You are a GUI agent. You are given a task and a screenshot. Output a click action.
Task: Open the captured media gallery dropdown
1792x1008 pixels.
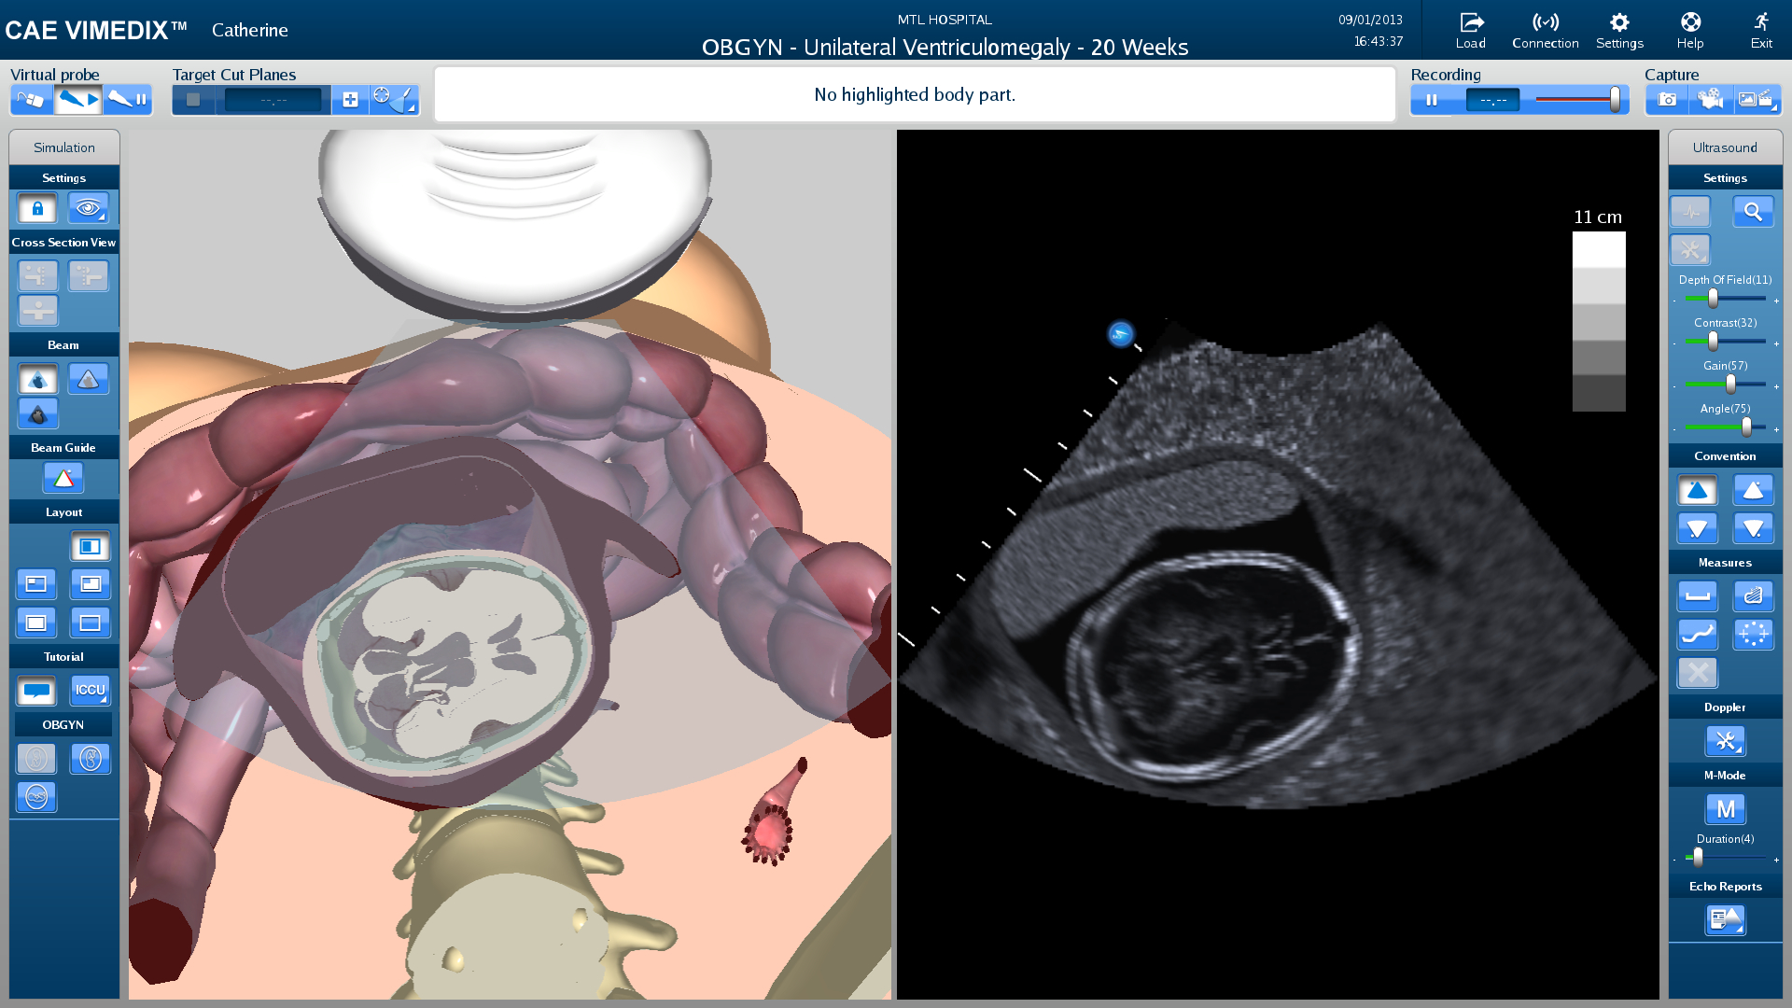click(x=1757, y=100)
